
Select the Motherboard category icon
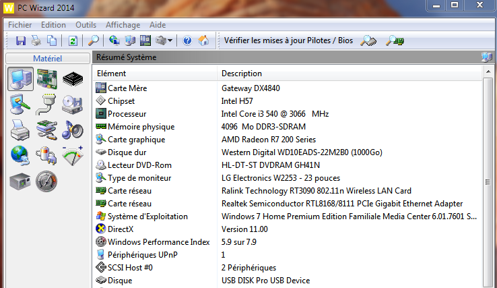(47, 79)
